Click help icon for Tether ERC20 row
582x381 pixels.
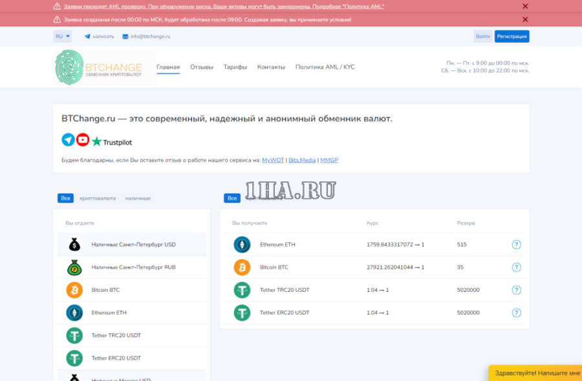point(516,313)
